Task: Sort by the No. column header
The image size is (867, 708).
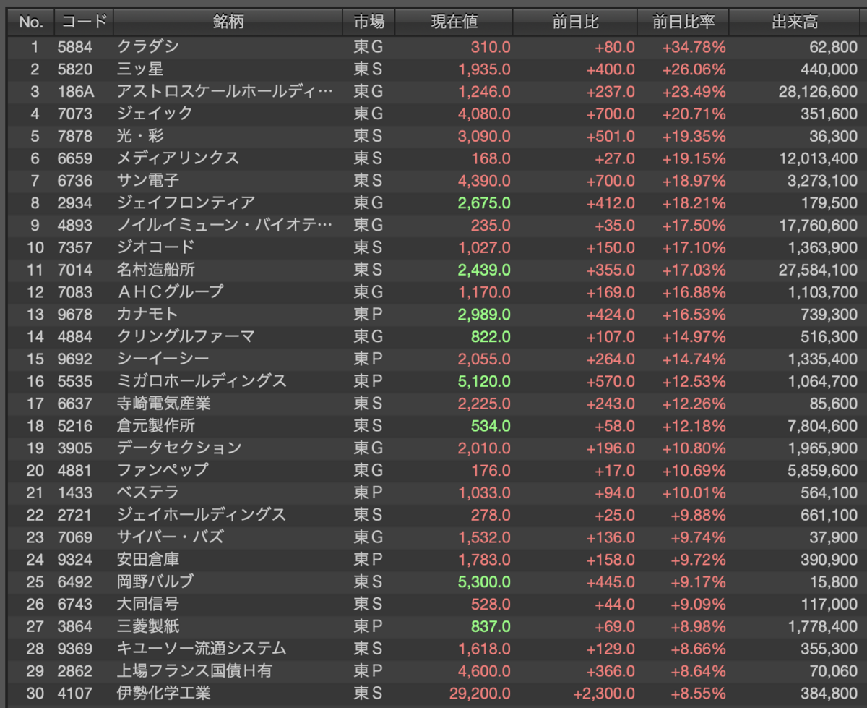Action: pos(31,22)
